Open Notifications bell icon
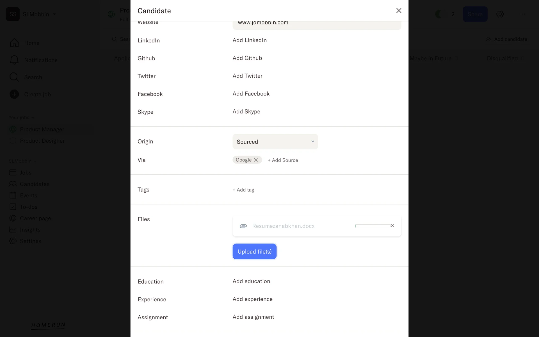This screenshot has height=337, width=539. pos(14,60)
